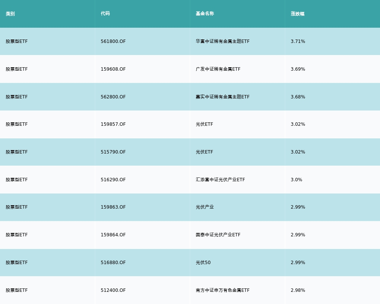Click the 3.69% change value

click(x=298, y=69)
